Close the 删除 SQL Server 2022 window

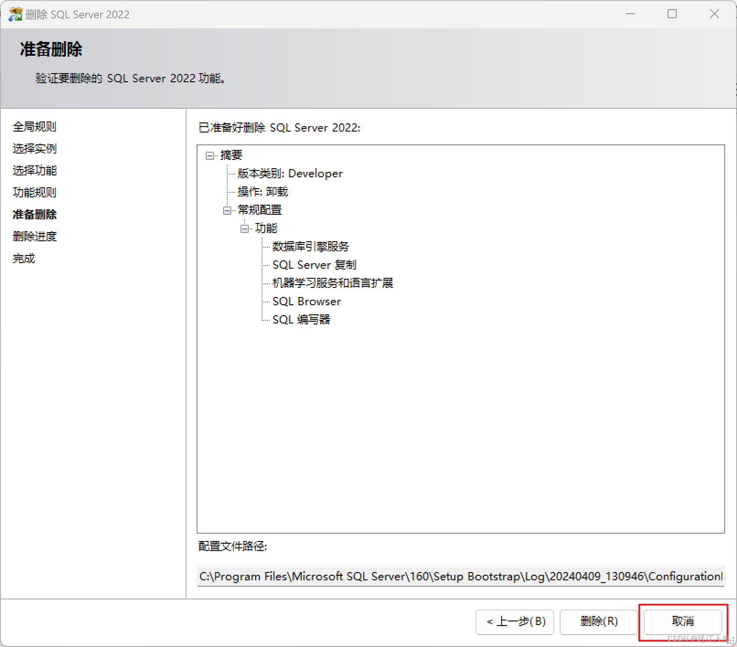(x=715, y=14)
